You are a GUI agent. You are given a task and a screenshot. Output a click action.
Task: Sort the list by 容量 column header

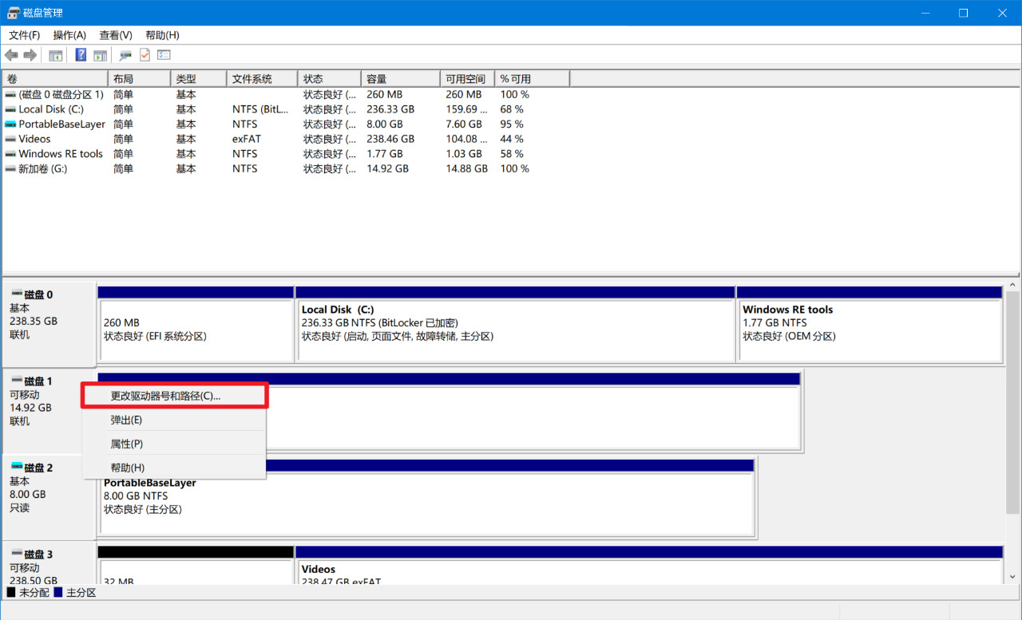point(377,79)
